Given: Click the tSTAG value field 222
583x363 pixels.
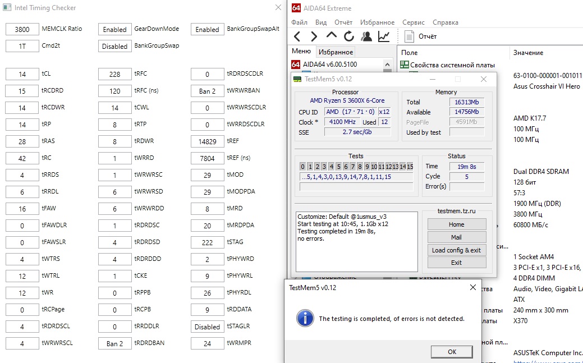Looking at the screenshot, I should [208, 242].
